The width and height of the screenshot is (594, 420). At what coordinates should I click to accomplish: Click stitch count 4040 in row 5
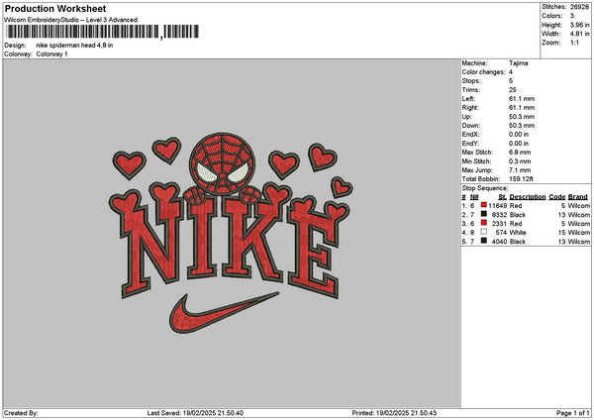pyautogui.click(x=499, y=242)
